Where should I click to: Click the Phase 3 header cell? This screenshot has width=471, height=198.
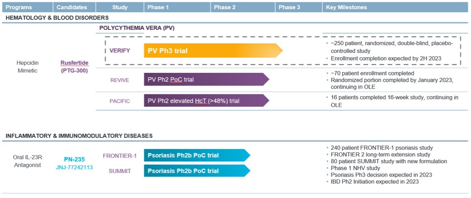[298, 7]
